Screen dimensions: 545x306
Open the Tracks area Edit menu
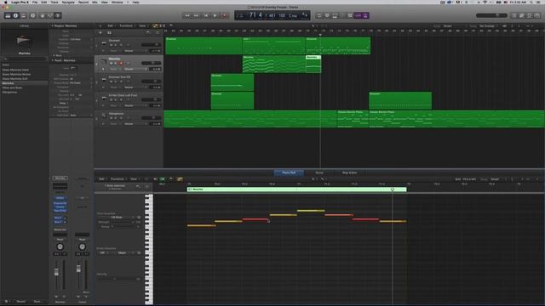(111, 25)
